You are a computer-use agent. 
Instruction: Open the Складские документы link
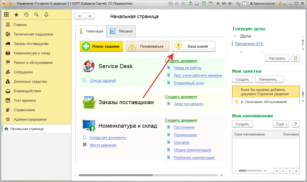[108, 138]
